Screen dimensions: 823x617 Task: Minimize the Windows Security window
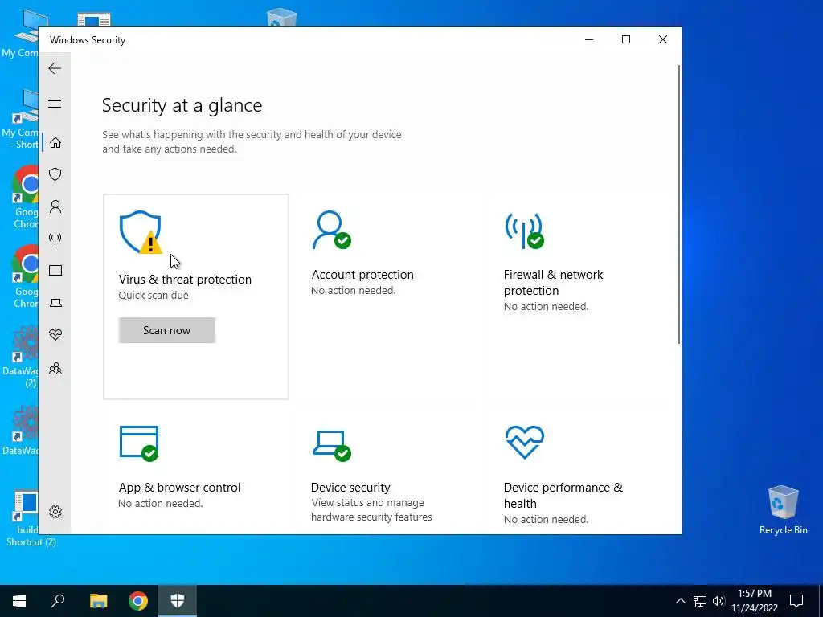tap(589, 40)
